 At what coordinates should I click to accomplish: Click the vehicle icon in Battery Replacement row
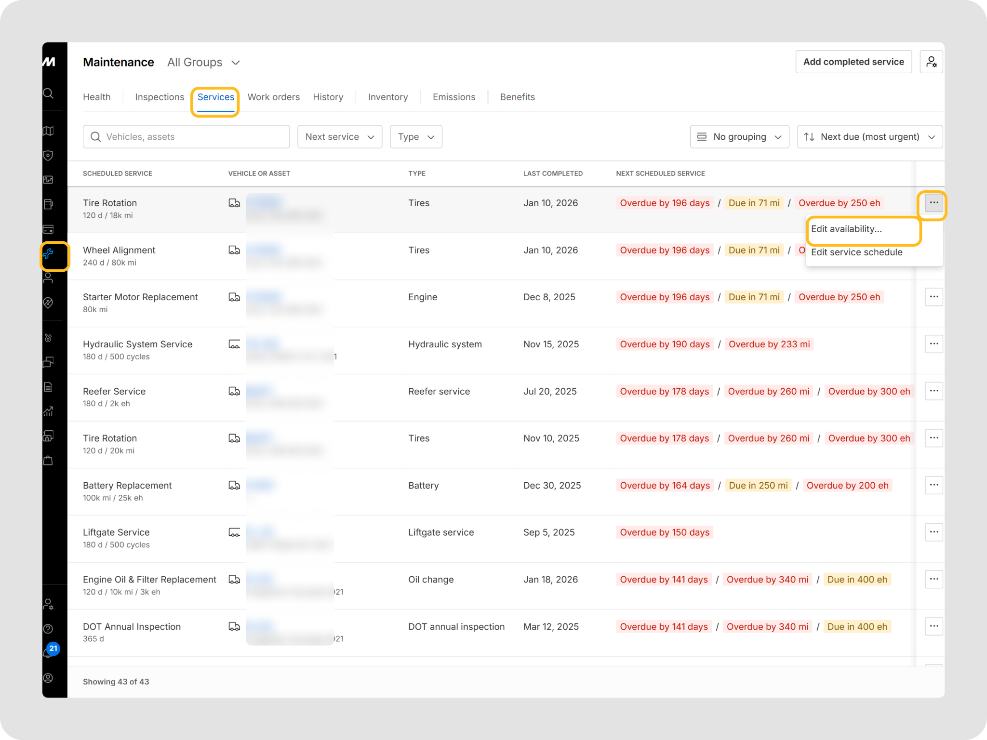pyautogui.click(x=234, y=485)
